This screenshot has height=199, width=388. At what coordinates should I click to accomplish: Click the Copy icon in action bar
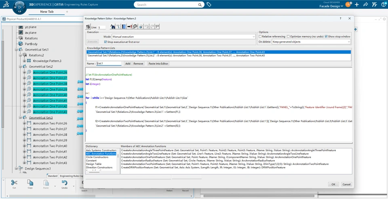point(30,183)
